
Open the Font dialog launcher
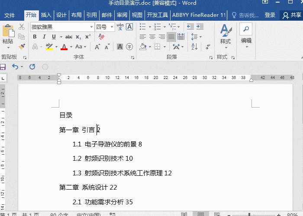click(x=132, y=57)
